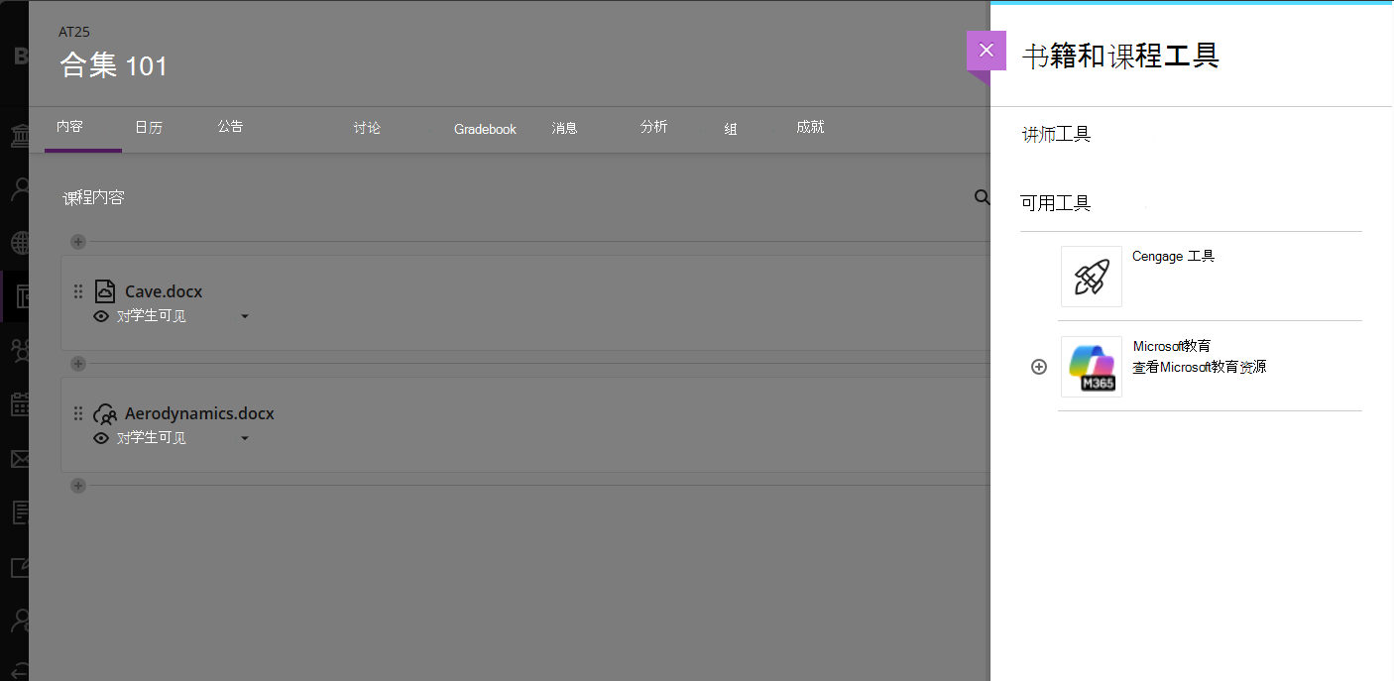Click the 可用工具 heading
The height and width of the screenshot is (681, 1394).
coord(1056,203)
